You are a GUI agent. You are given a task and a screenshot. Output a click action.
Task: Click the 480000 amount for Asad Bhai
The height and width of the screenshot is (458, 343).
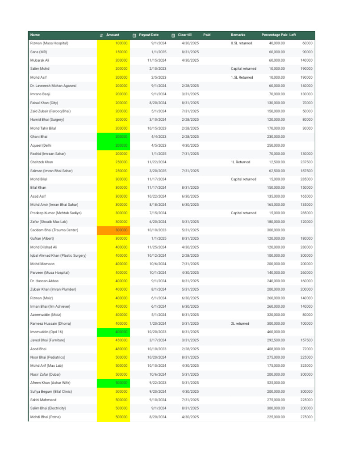click(121, 349)
